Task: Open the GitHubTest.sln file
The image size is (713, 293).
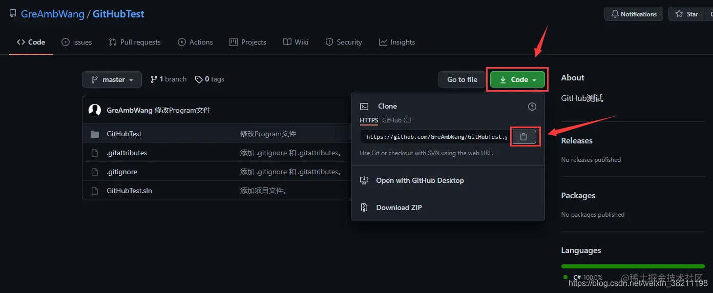Action: pos(130,191)
